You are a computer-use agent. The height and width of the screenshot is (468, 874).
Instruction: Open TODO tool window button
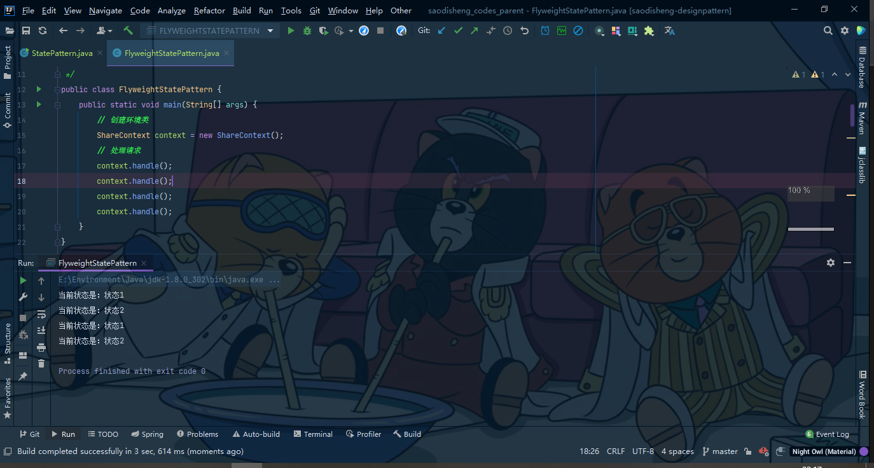[x=102, y=434]
